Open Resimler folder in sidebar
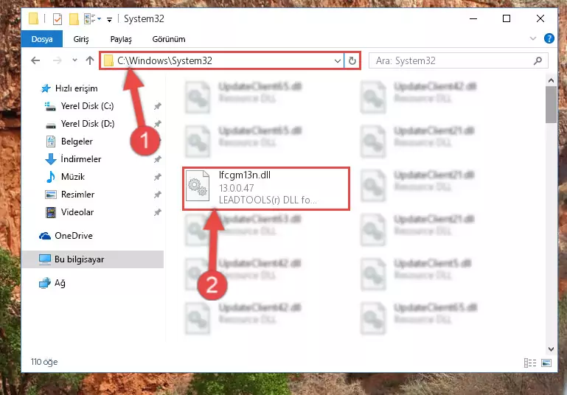 coord(77,195)
